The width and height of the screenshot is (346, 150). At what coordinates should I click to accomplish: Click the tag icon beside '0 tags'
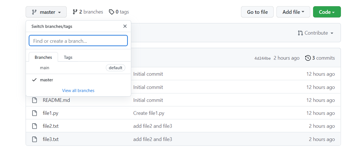tap(112, 12)
